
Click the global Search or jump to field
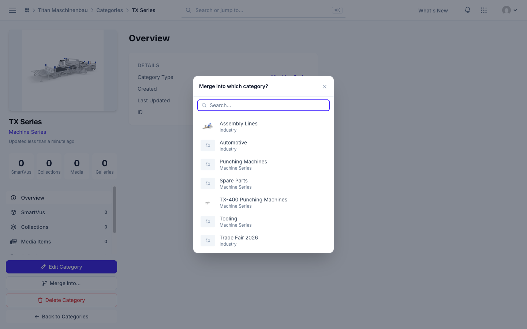[263, 10]
